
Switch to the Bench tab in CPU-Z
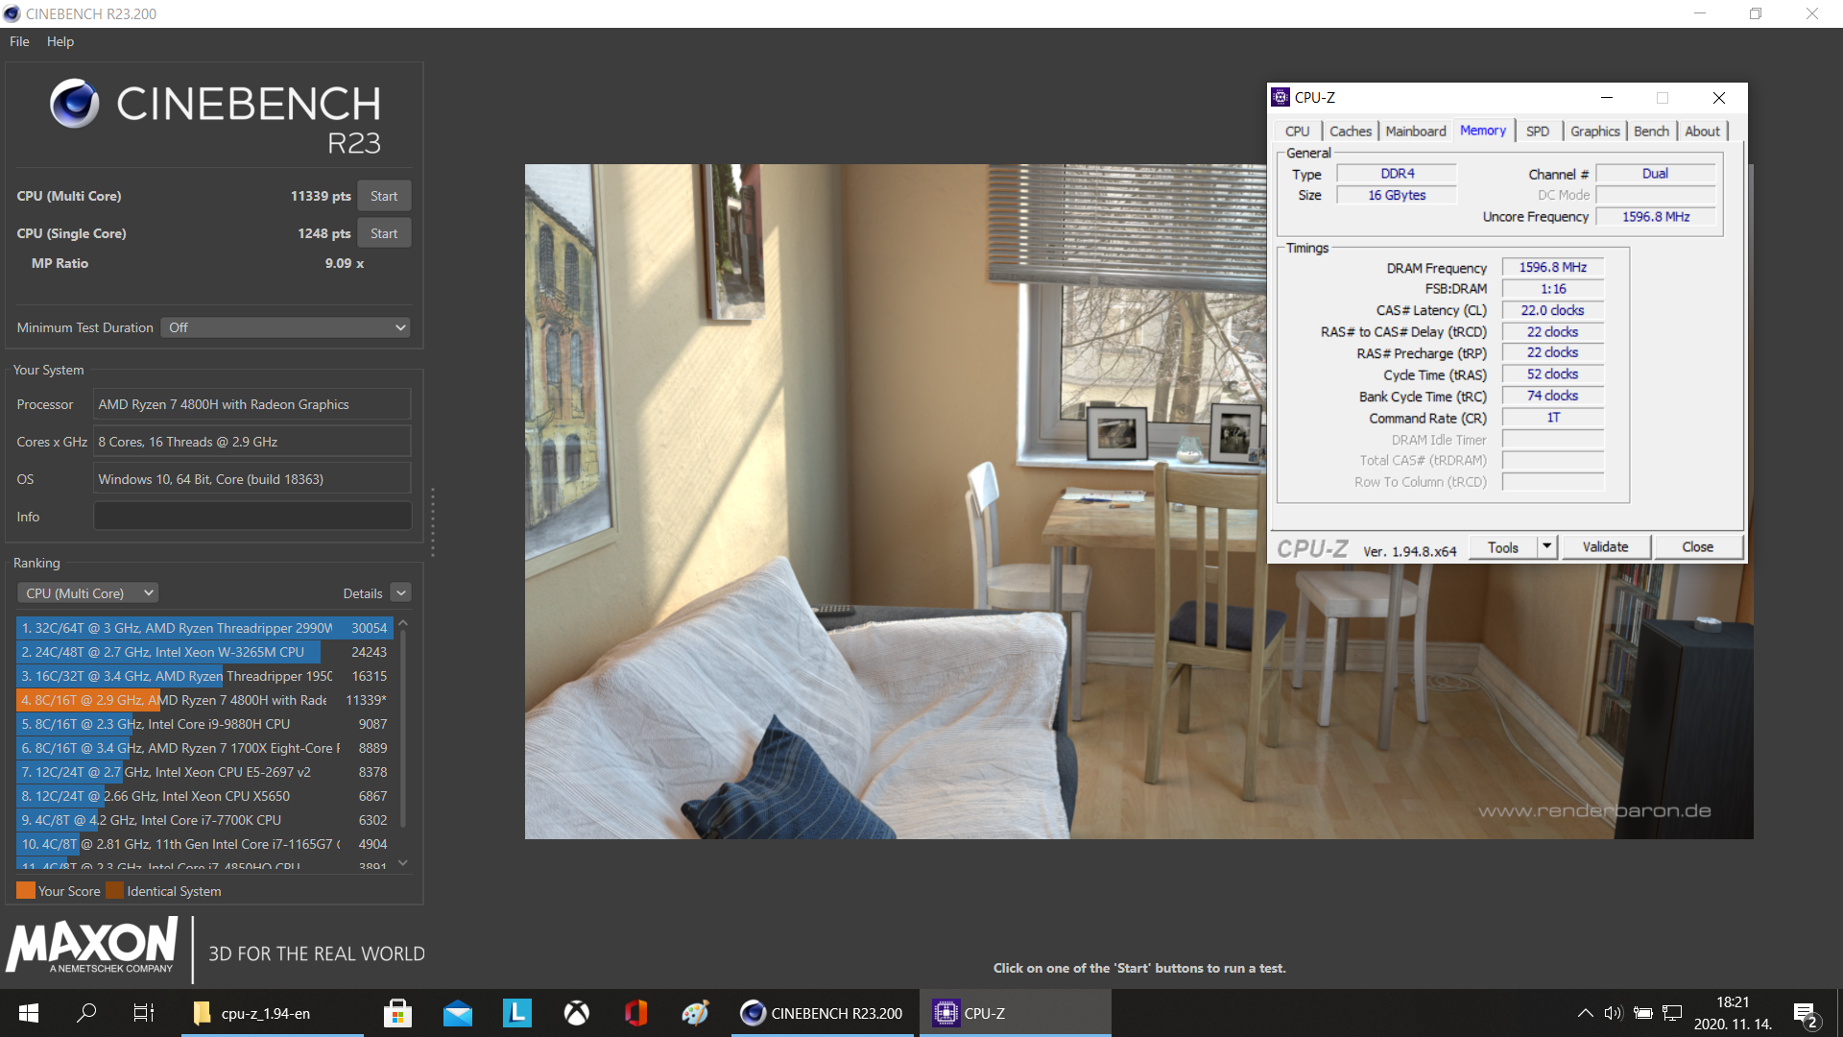(x=1652, y=132)
